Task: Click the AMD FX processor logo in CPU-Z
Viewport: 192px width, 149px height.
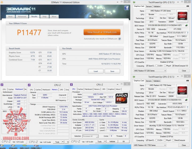Action: [x=121, y=98]
